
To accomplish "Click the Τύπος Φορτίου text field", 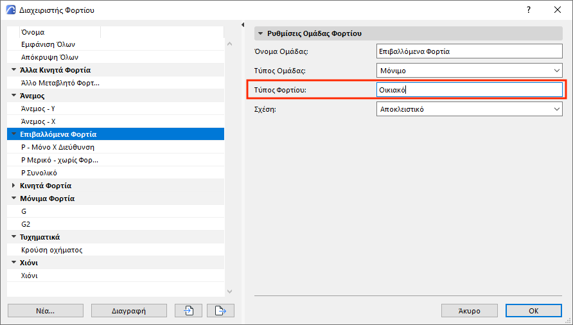I will click(x=469, y=90).
